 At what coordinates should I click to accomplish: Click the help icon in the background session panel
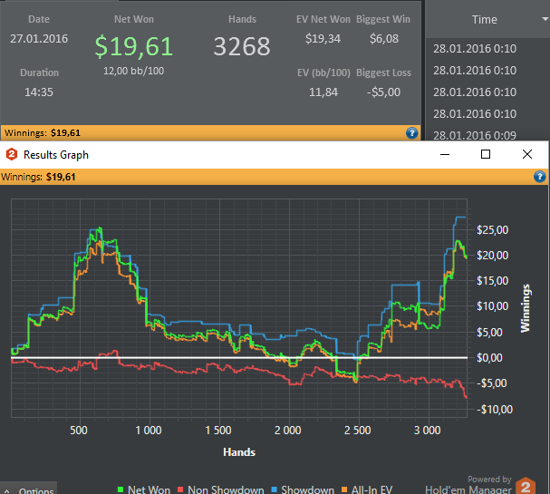(x=411, y=133)
